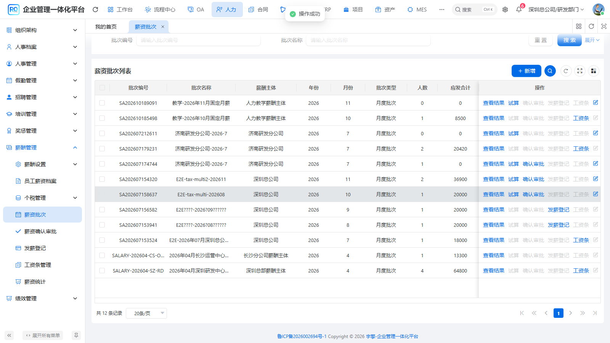Expand the 组织架构 menu
Screen dimensions: 610x343
coord(42,30)
